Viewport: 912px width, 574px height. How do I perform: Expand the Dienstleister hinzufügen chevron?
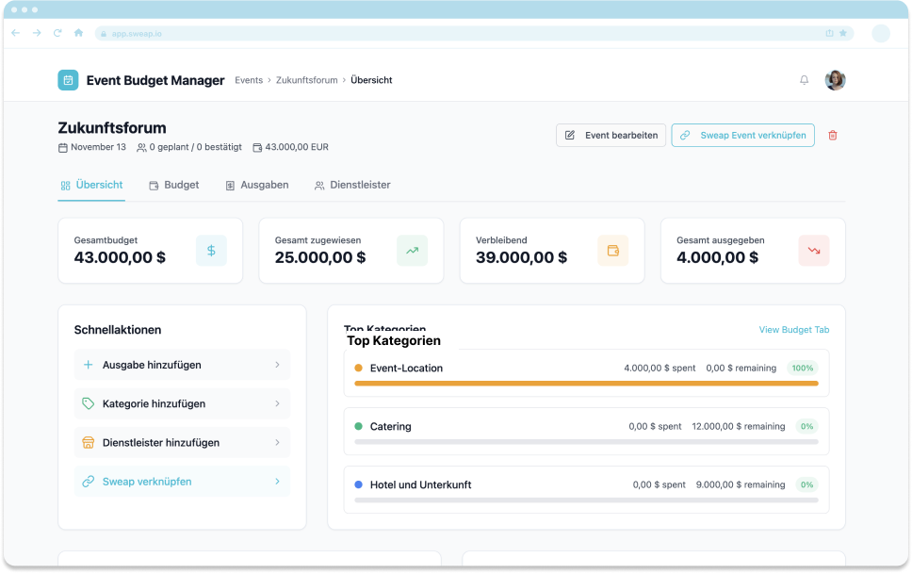click(277, 443)
